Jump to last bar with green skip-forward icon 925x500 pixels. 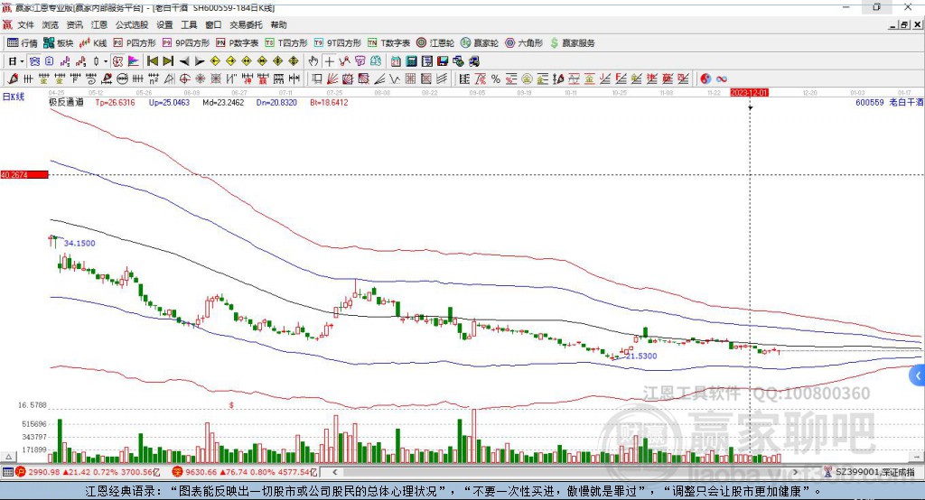tap(168, 61)
